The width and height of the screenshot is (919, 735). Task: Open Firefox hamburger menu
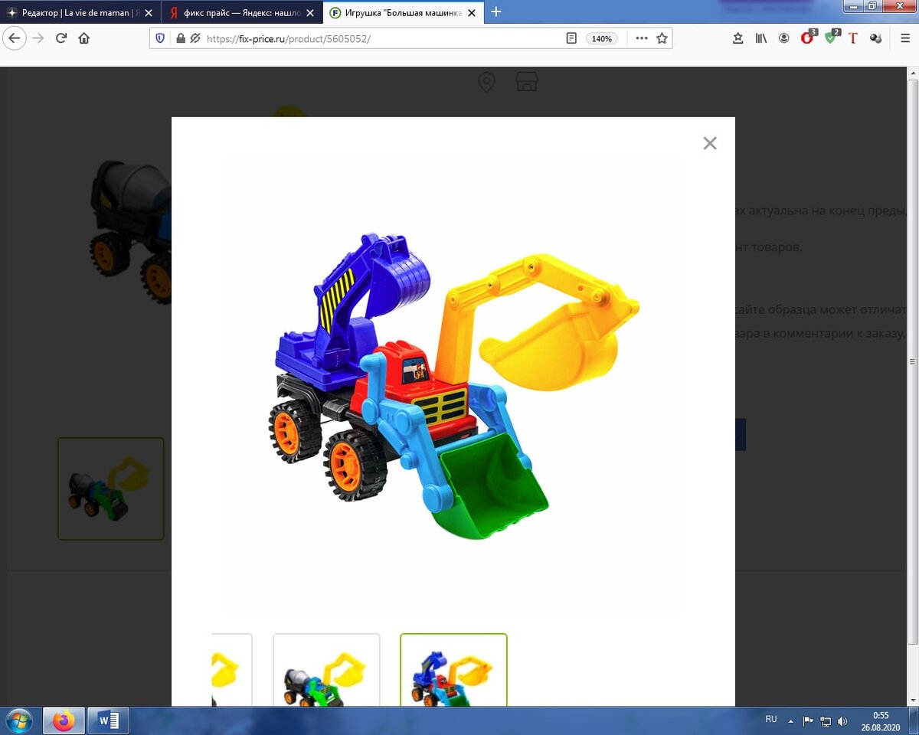[x=905, y=38]
